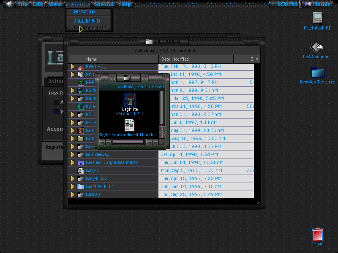Click the folder icon in the small LagMite window's title bar
The height and width of the screenshot is (253, 338).
click(127, 78)
